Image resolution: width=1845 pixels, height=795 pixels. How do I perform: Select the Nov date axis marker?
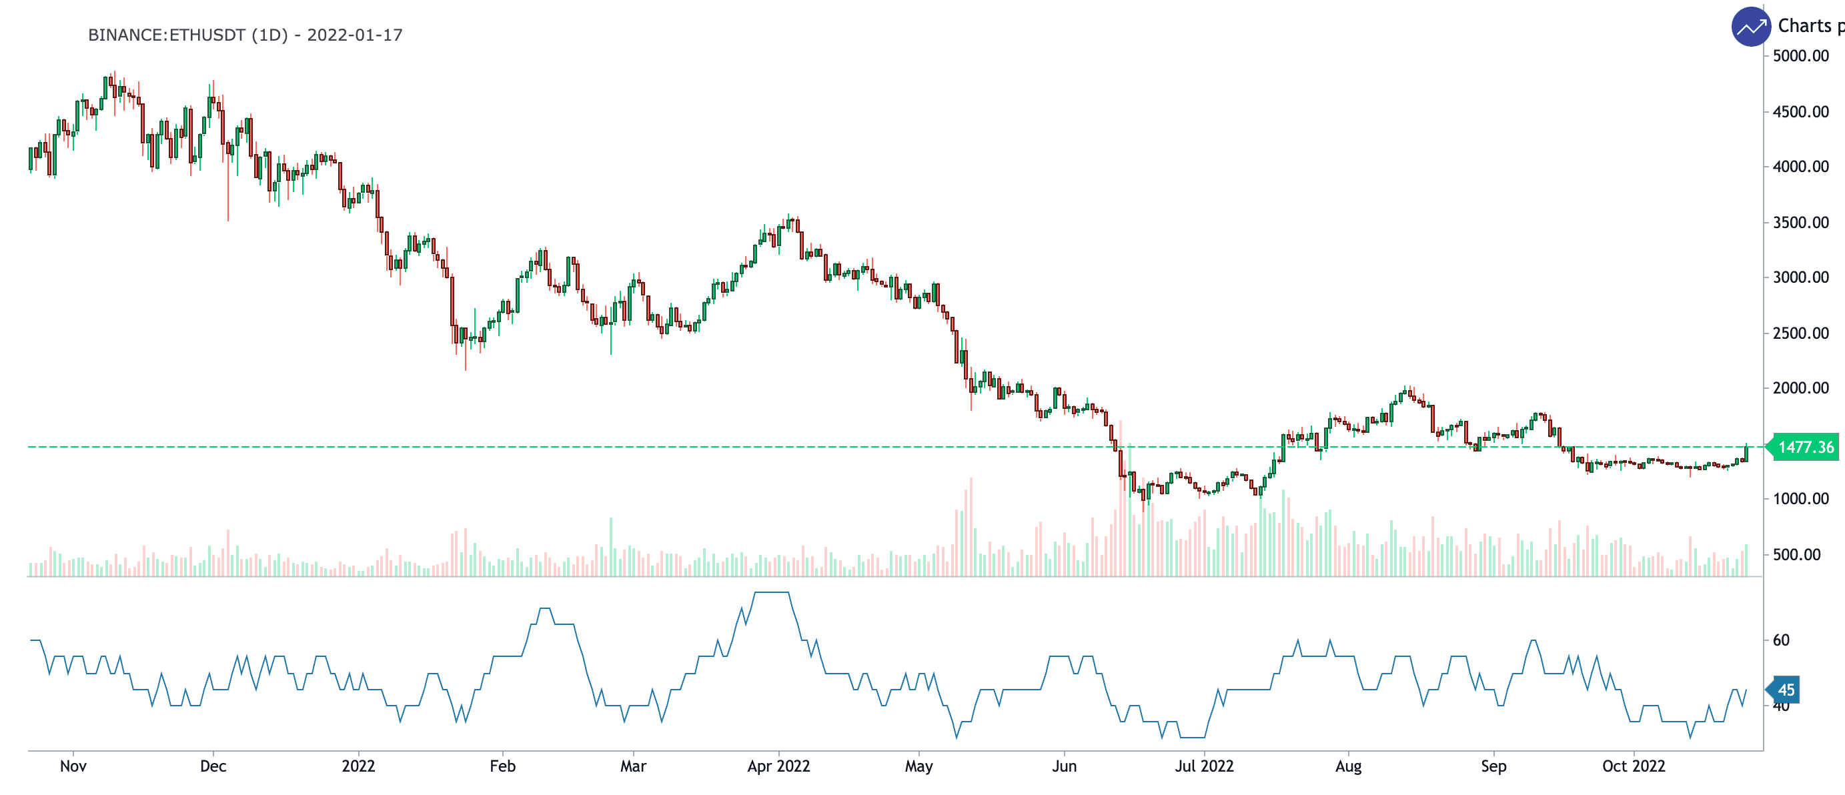point(73,766)
